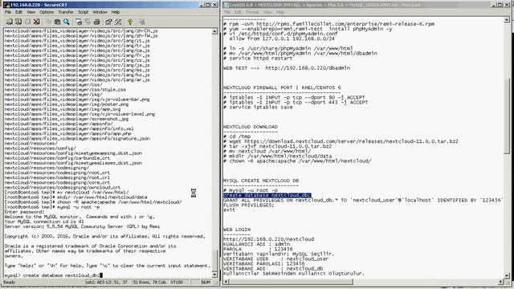Click 'NEXTCLOUD FIREWALL PORT | RHEL/CENTOS 6' heading
514x289 pixels.
[x=282, y=88]
